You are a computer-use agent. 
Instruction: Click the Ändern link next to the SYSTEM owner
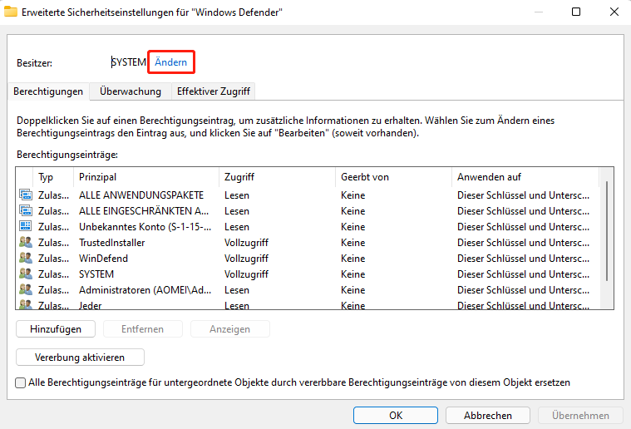pos(170,62)
